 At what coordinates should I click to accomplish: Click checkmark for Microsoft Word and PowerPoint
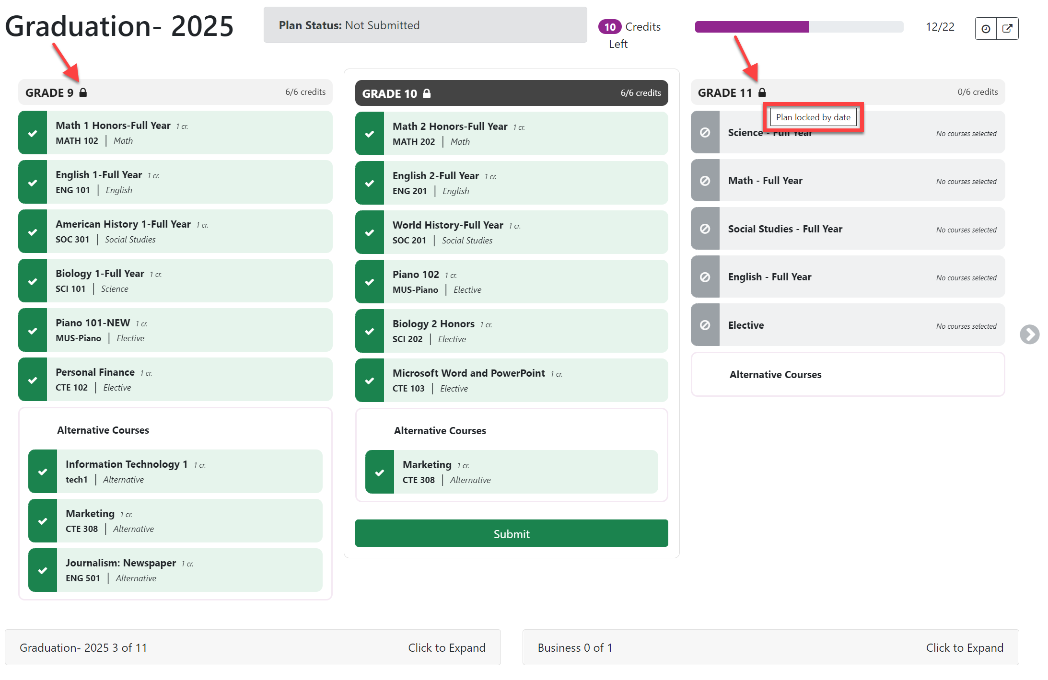pos(370,380)
